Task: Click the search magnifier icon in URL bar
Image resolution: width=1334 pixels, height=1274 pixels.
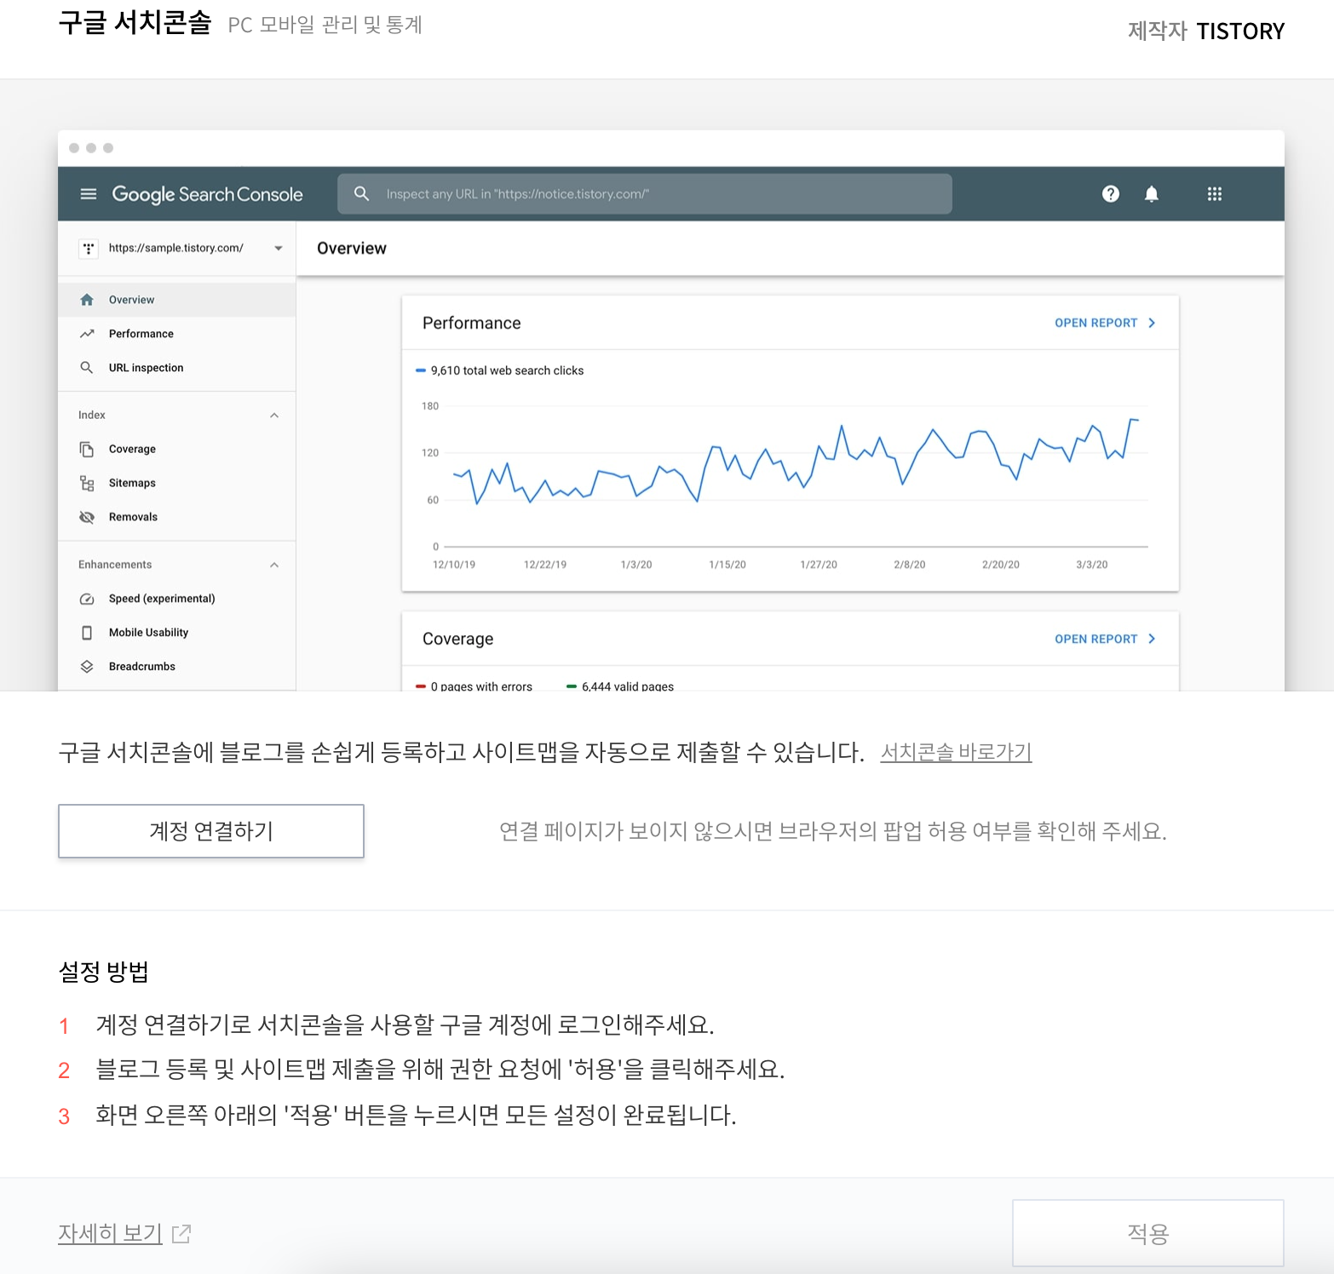Action: tap(361, 194)
